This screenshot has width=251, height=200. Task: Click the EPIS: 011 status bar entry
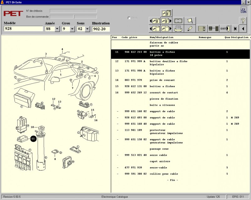238,197
